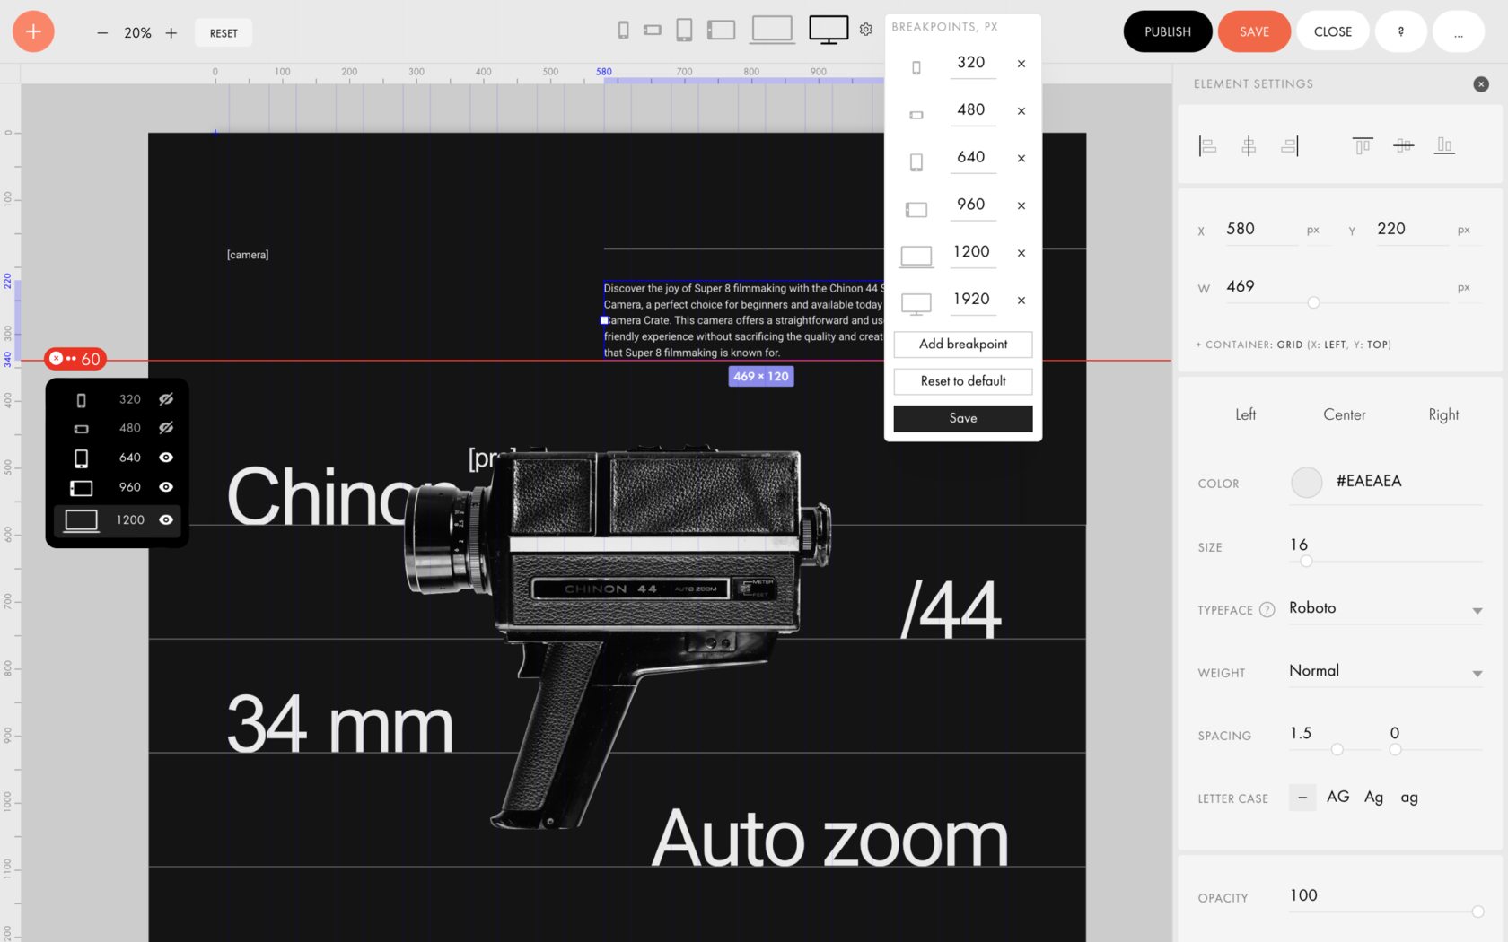Viewport: 1508px width, 942px height.
Task: Toggle visibility for 320 resolution
Action: tap(166, 399)
